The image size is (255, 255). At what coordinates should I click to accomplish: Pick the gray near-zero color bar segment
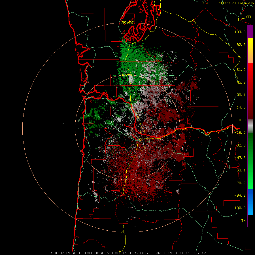pyautogui.click(x=250, y=126)
